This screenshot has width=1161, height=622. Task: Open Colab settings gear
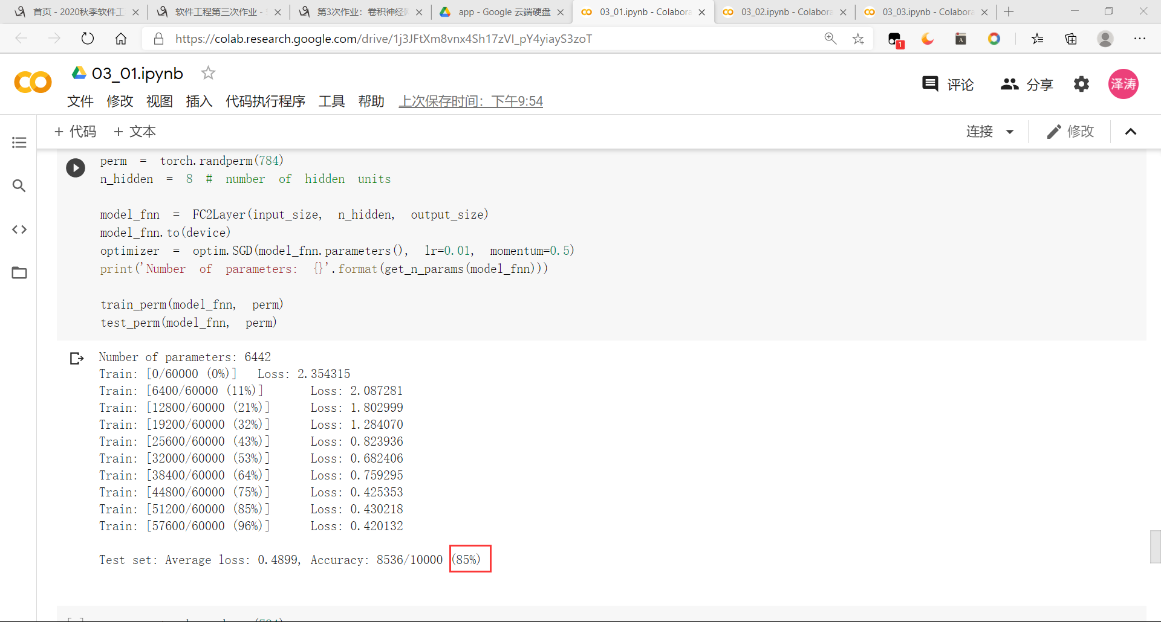tap(1081, 84)
